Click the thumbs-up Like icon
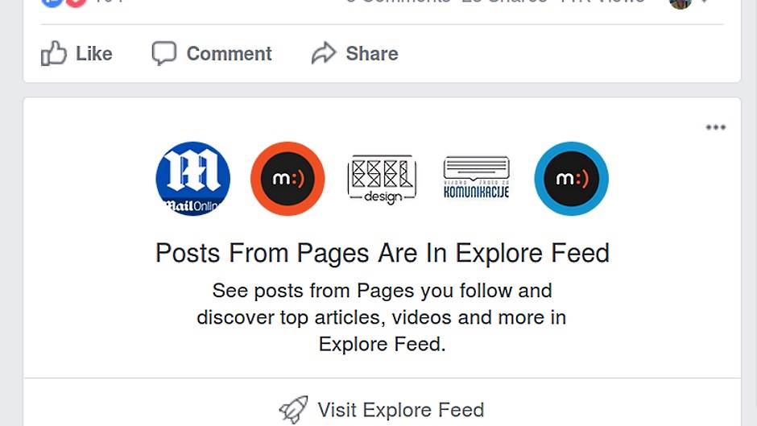757x426 pixels. 54,53
